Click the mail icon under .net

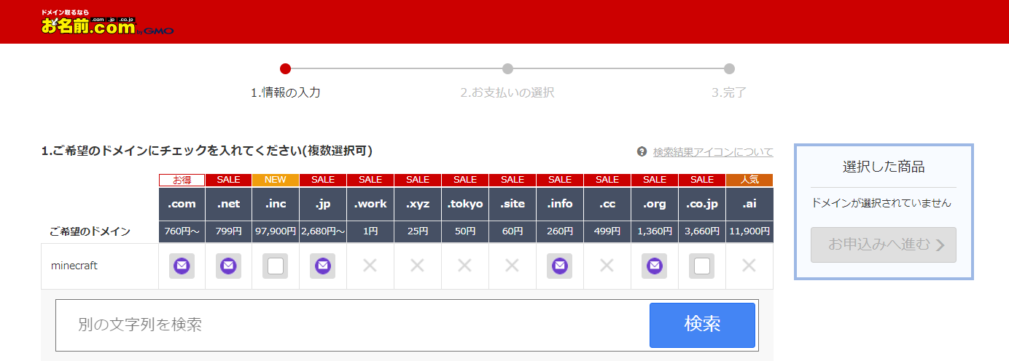point(229,266)
